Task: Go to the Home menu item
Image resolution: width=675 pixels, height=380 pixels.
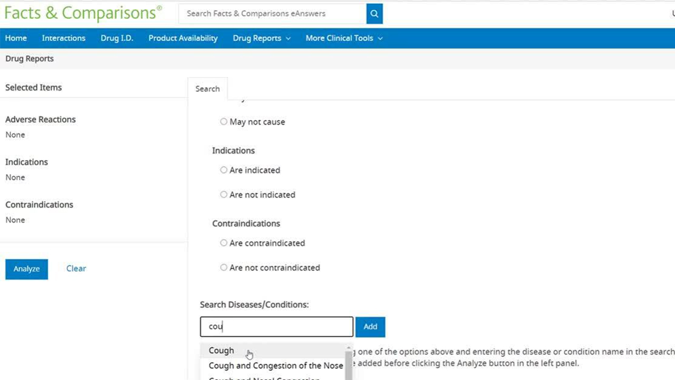Action: click(x=16, y=38)
